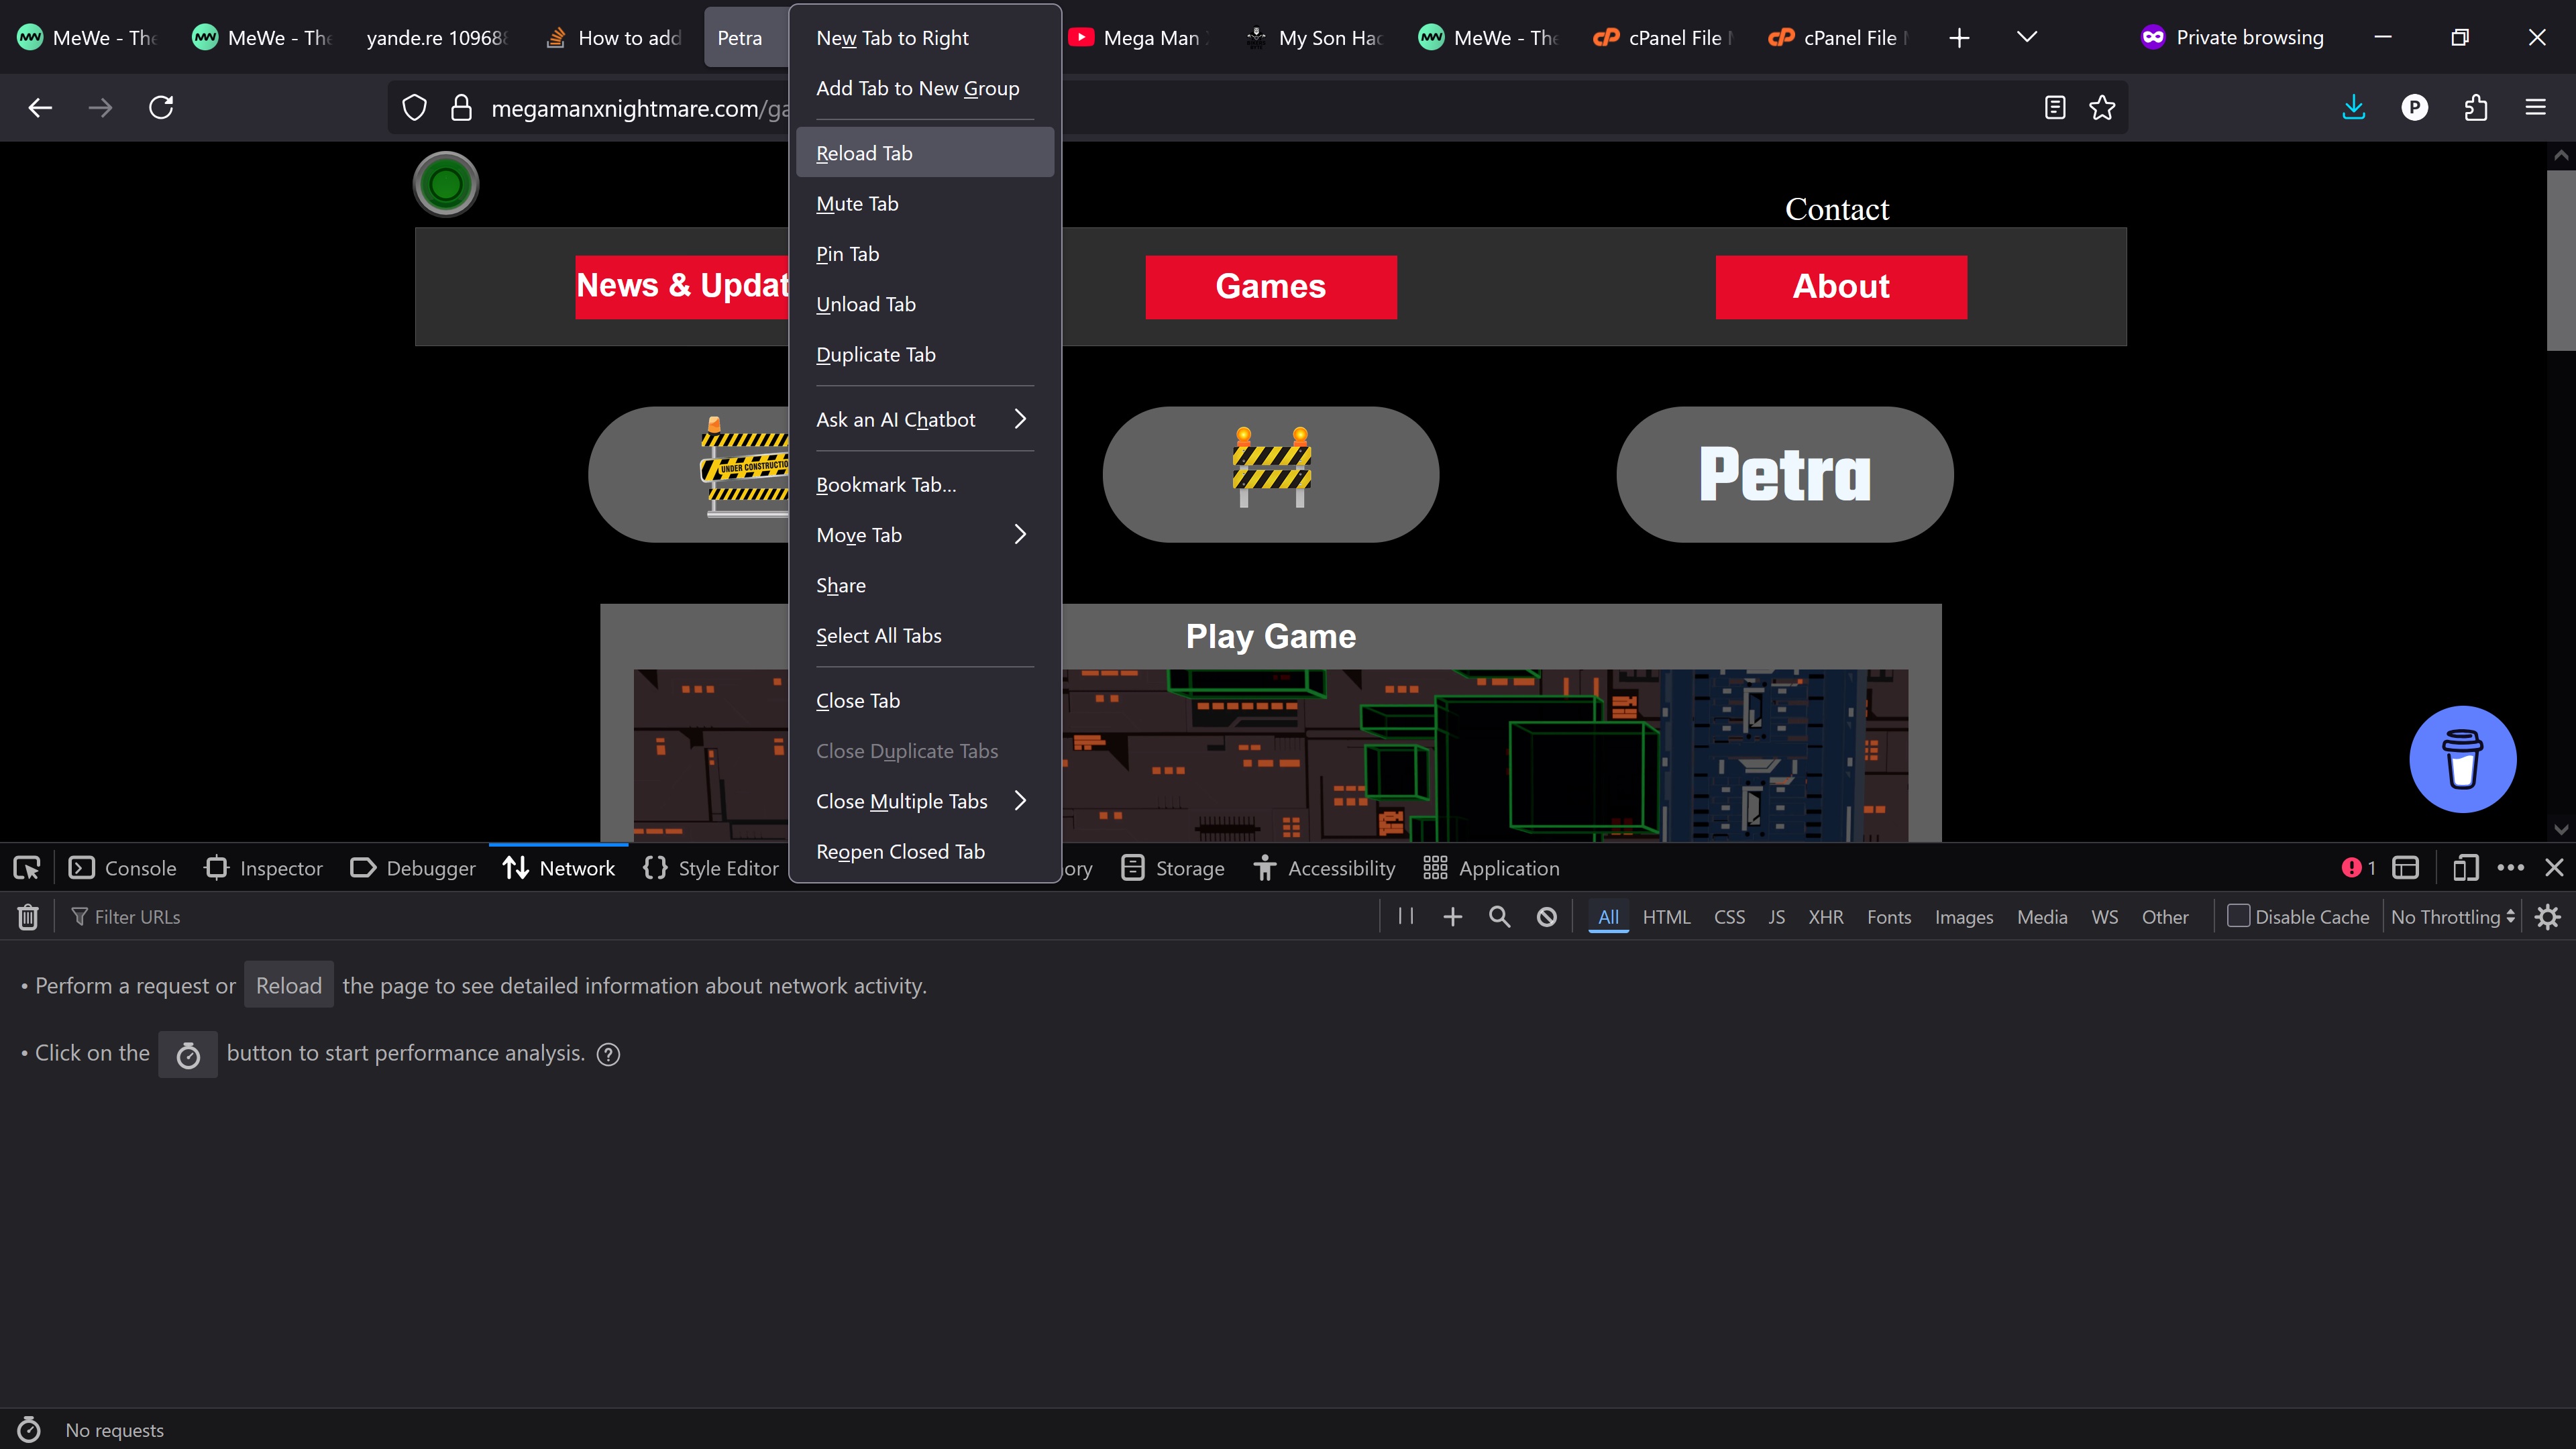The width and height of the screenshot is (2576, 1449).
Task: Toggle reader view icon in the address bar
Action: (x=2055, y=107)
